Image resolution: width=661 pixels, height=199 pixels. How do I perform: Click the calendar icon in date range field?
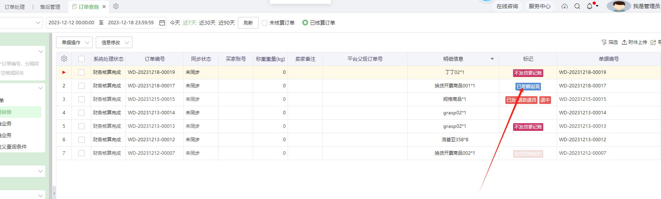[162, 23]
